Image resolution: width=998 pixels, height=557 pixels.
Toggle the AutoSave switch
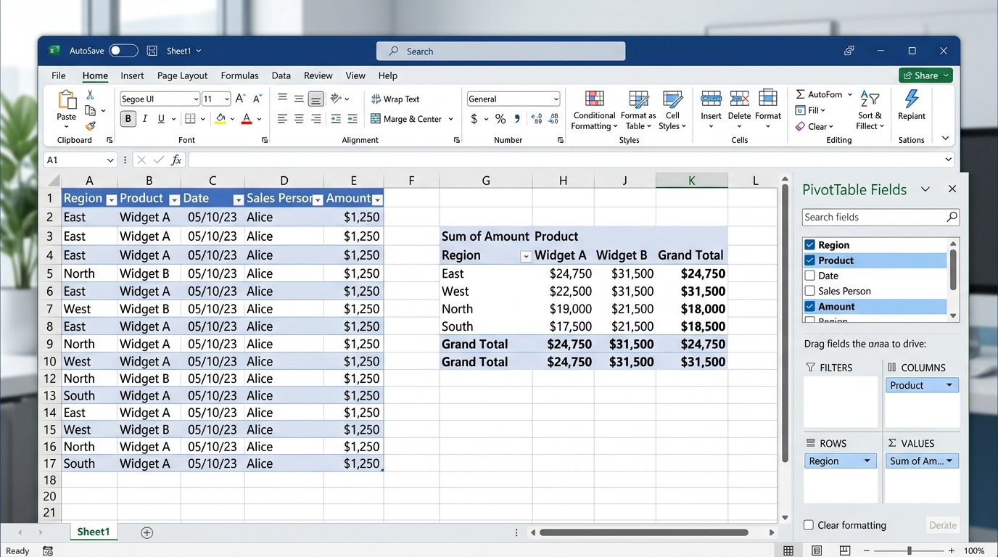click(x=123, y=51)
